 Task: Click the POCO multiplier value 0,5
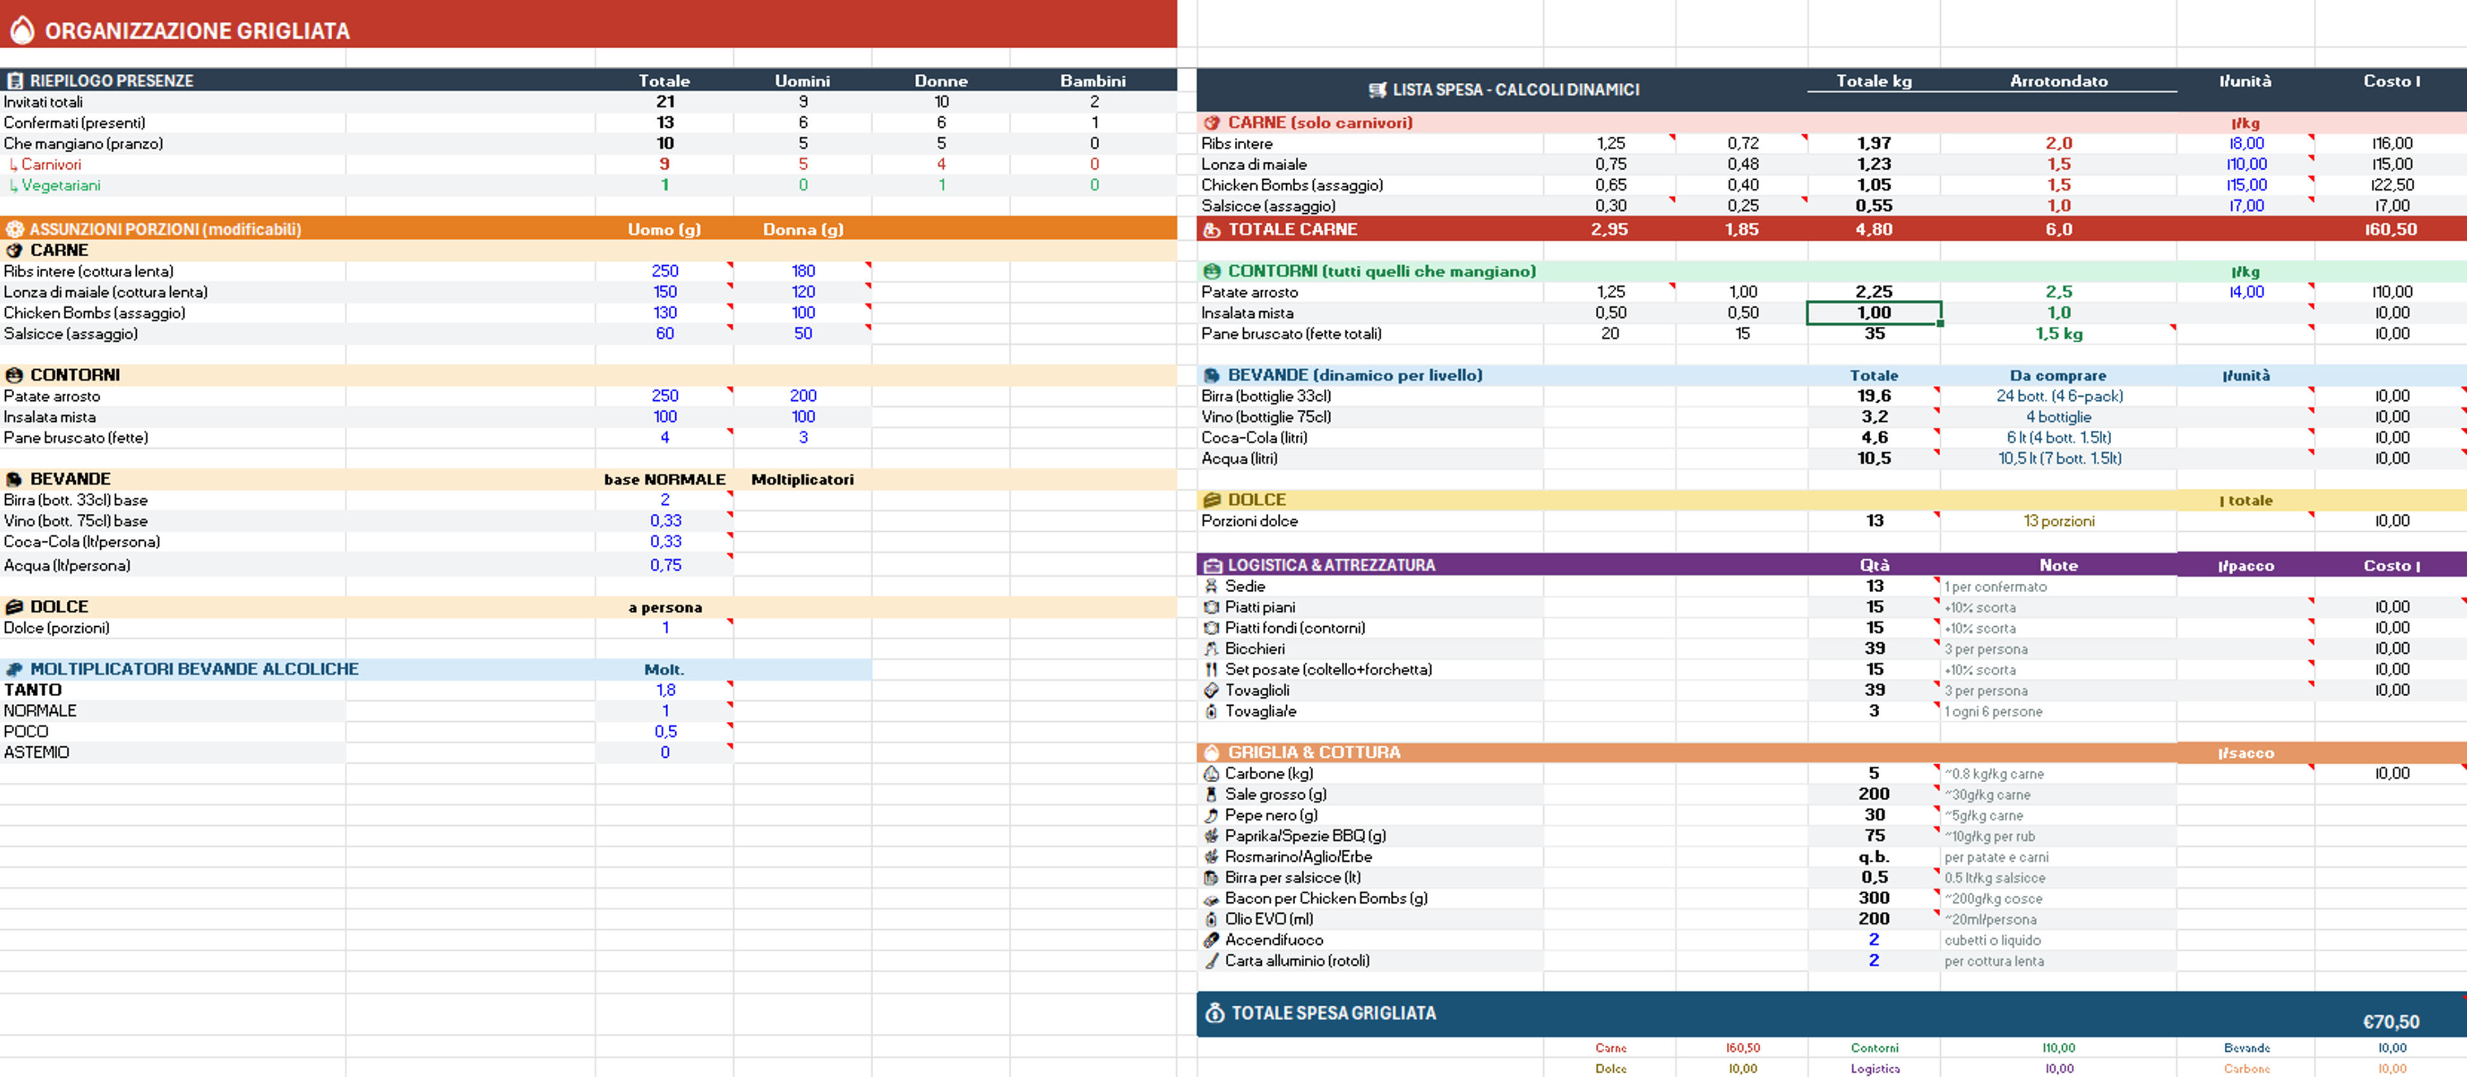point(666,731)
